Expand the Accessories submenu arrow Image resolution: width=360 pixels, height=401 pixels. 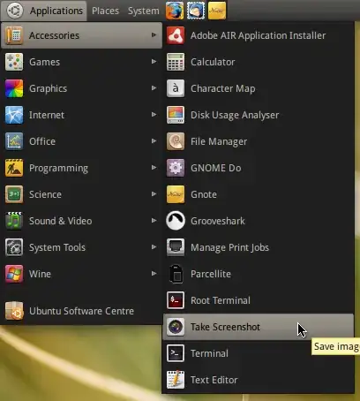[154, 35]
